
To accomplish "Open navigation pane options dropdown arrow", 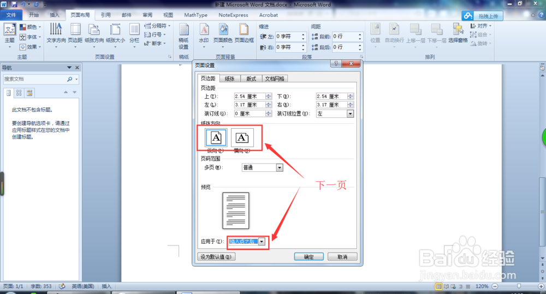I will pos(69,68).
